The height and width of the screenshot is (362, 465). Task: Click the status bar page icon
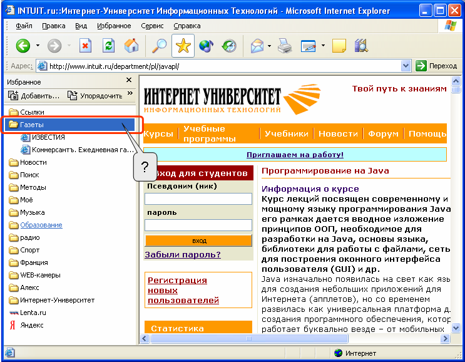click(10, 353)
